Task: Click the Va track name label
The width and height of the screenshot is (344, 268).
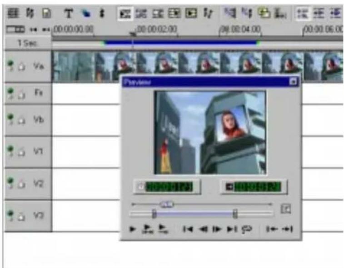Action: coord(39,66)
